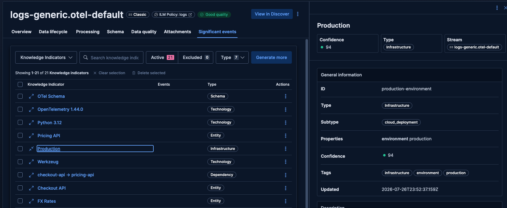Switch to the Schema tab
Image resolution: width=507 pixels, height=208 pixels.
tap(115, 32)
